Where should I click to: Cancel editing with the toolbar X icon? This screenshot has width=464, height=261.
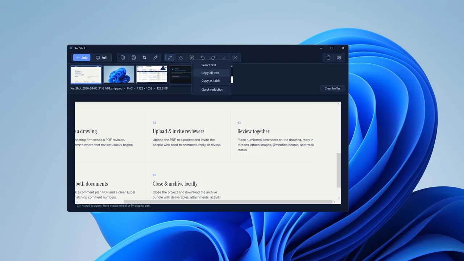(x=235, y=58)
